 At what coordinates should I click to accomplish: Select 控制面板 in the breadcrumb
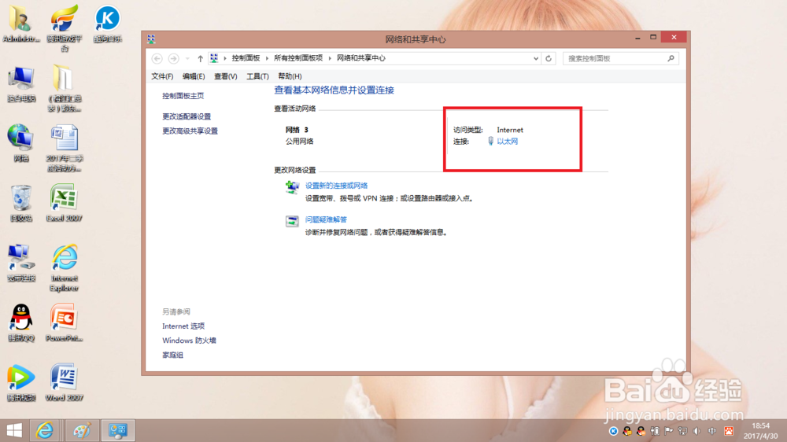(x=246, y=58)
